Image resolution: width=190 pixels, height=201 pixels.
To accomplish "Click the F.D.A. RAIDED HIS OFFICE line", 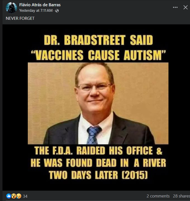I will click(98, 150).
